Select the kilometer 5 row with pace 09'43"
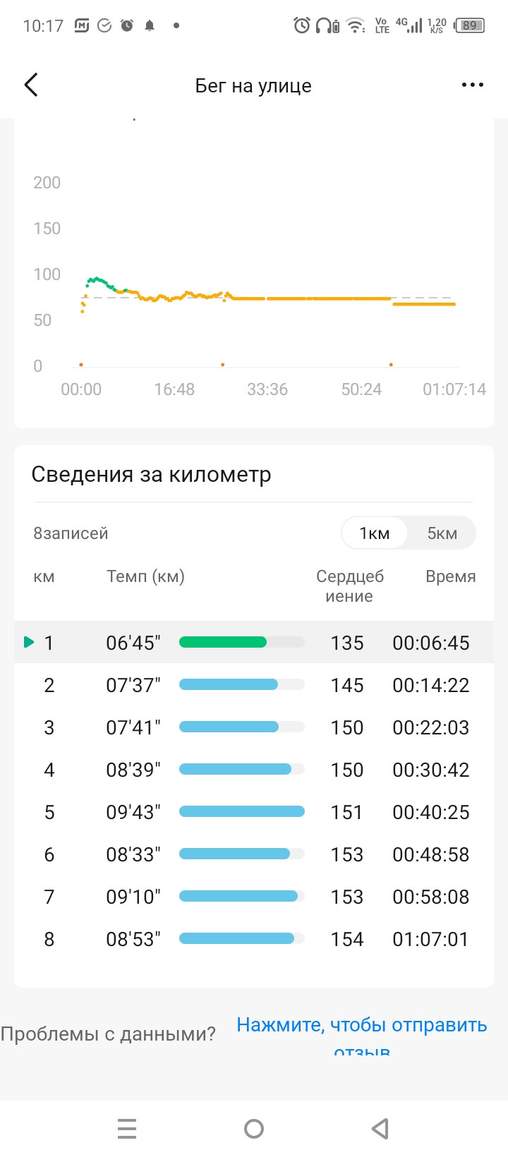 click(254, 812)
